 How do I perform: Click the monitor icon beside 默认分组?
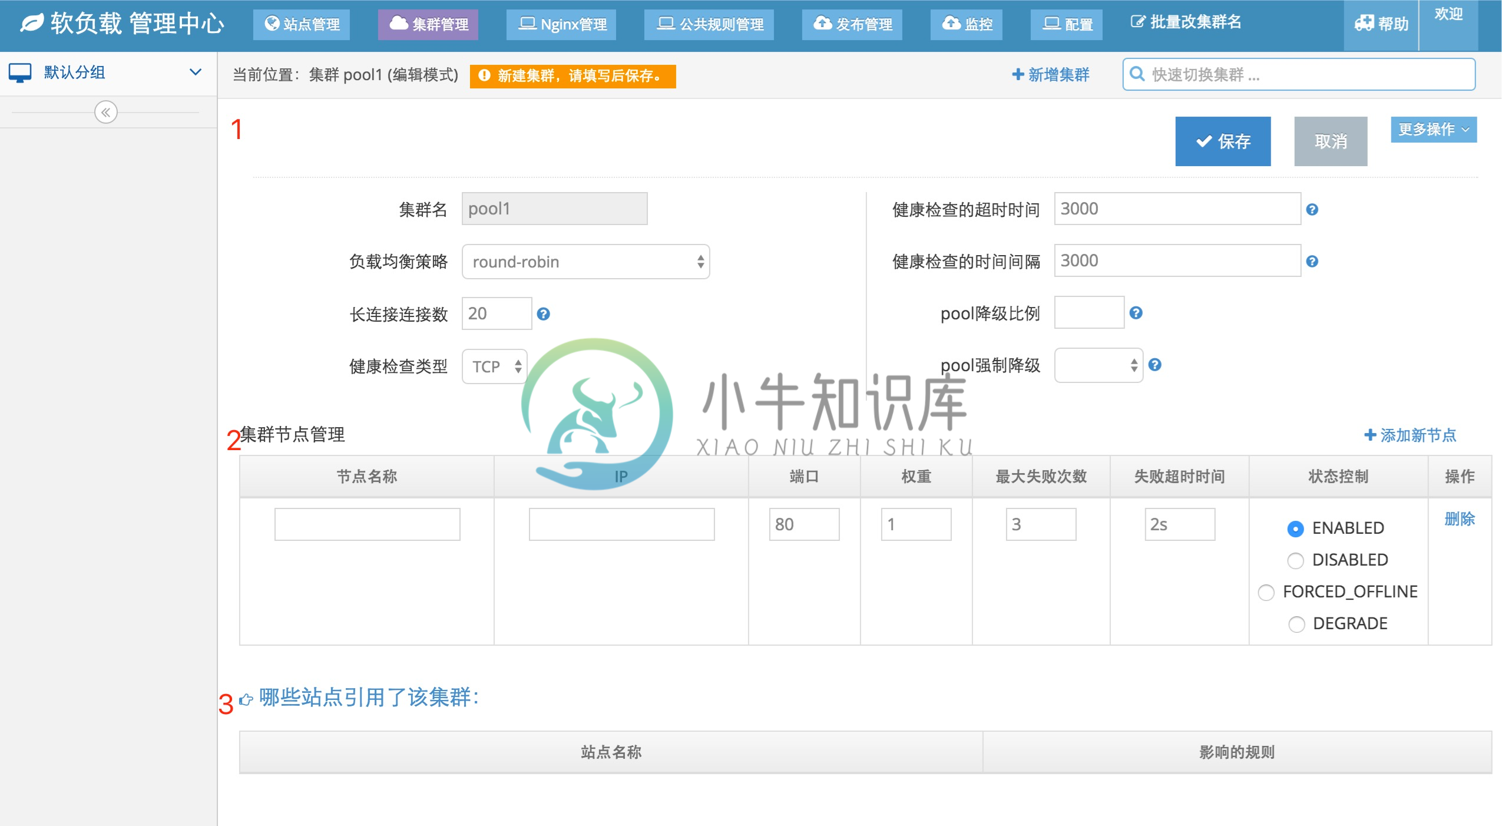tap(20, 73)
